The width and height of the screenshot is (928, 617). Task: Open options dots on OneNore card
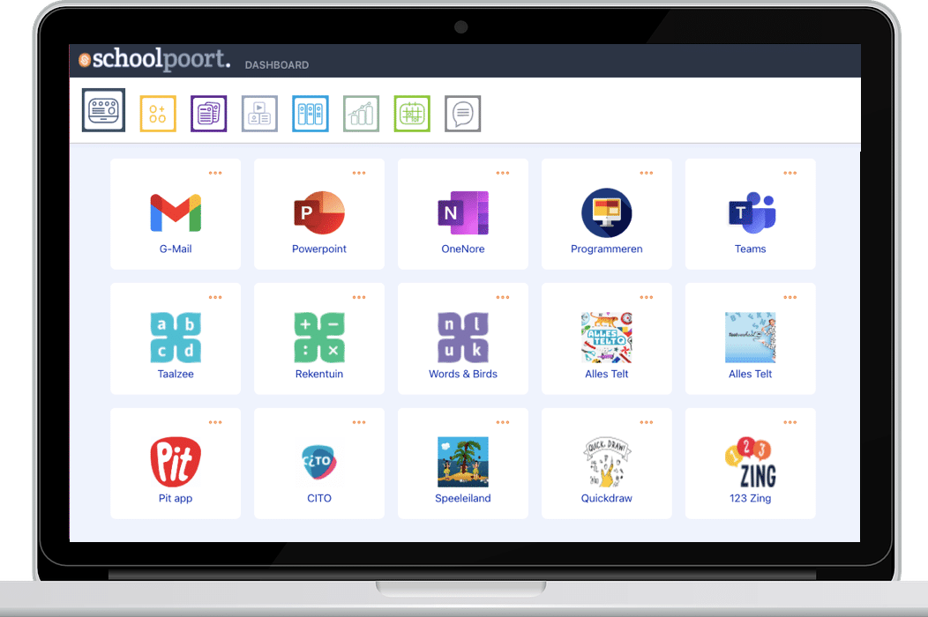pyautogui.click(x=503, y=174)
